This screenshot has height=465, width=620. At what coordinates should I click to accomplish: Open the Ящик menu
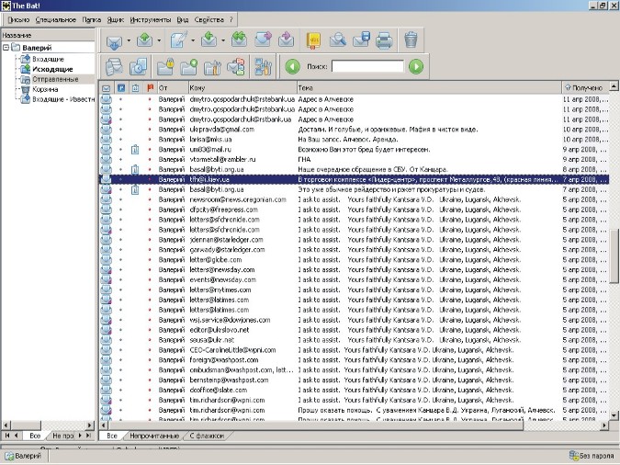point(116,20)
